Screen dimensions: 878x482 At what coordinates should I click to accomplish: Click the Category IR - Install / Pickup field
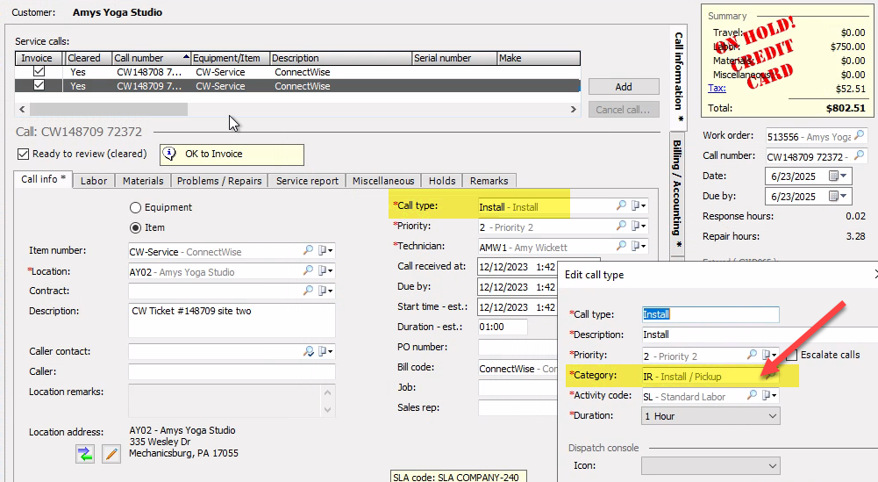point(710,376)
